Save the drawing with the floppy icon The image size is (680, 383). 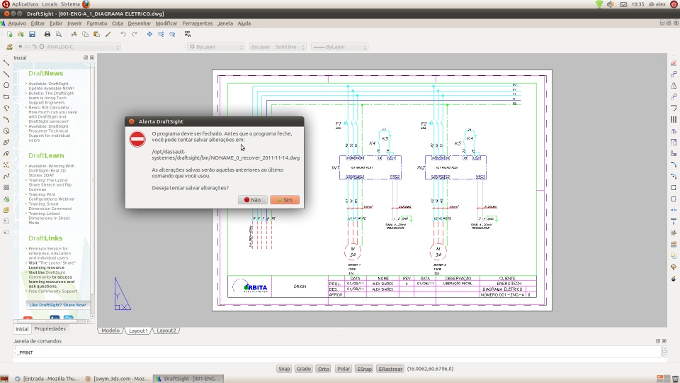click(32, 34)
